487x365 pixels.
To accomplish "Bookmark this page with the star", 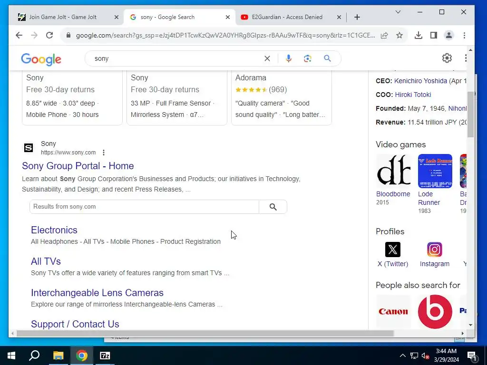I will coord(399,35).
